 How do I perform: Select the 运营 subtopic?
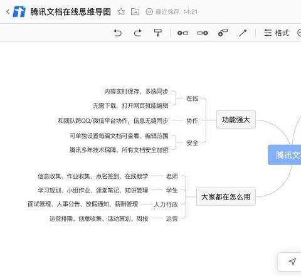pos(172,219)
